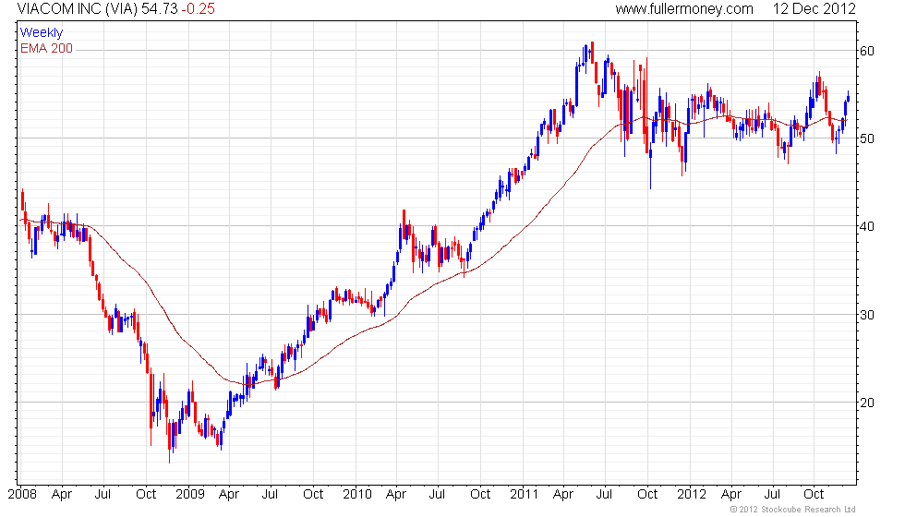
Task: Click the 40 price axis label
Action: click(867, 226)
